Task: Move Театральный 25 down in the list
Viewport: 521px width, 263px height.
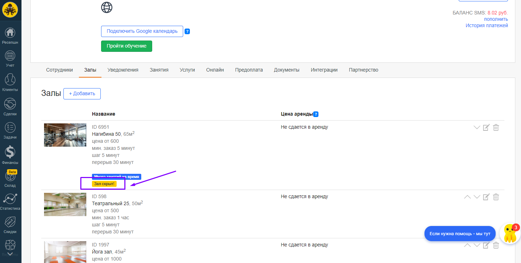Action: coord(477,197)
